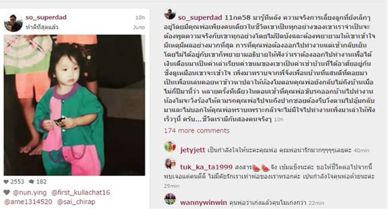Visit the @first_kullachat16 liker profile
The height and width of the screenshot is (209, 388).
[x=81, y=192]
